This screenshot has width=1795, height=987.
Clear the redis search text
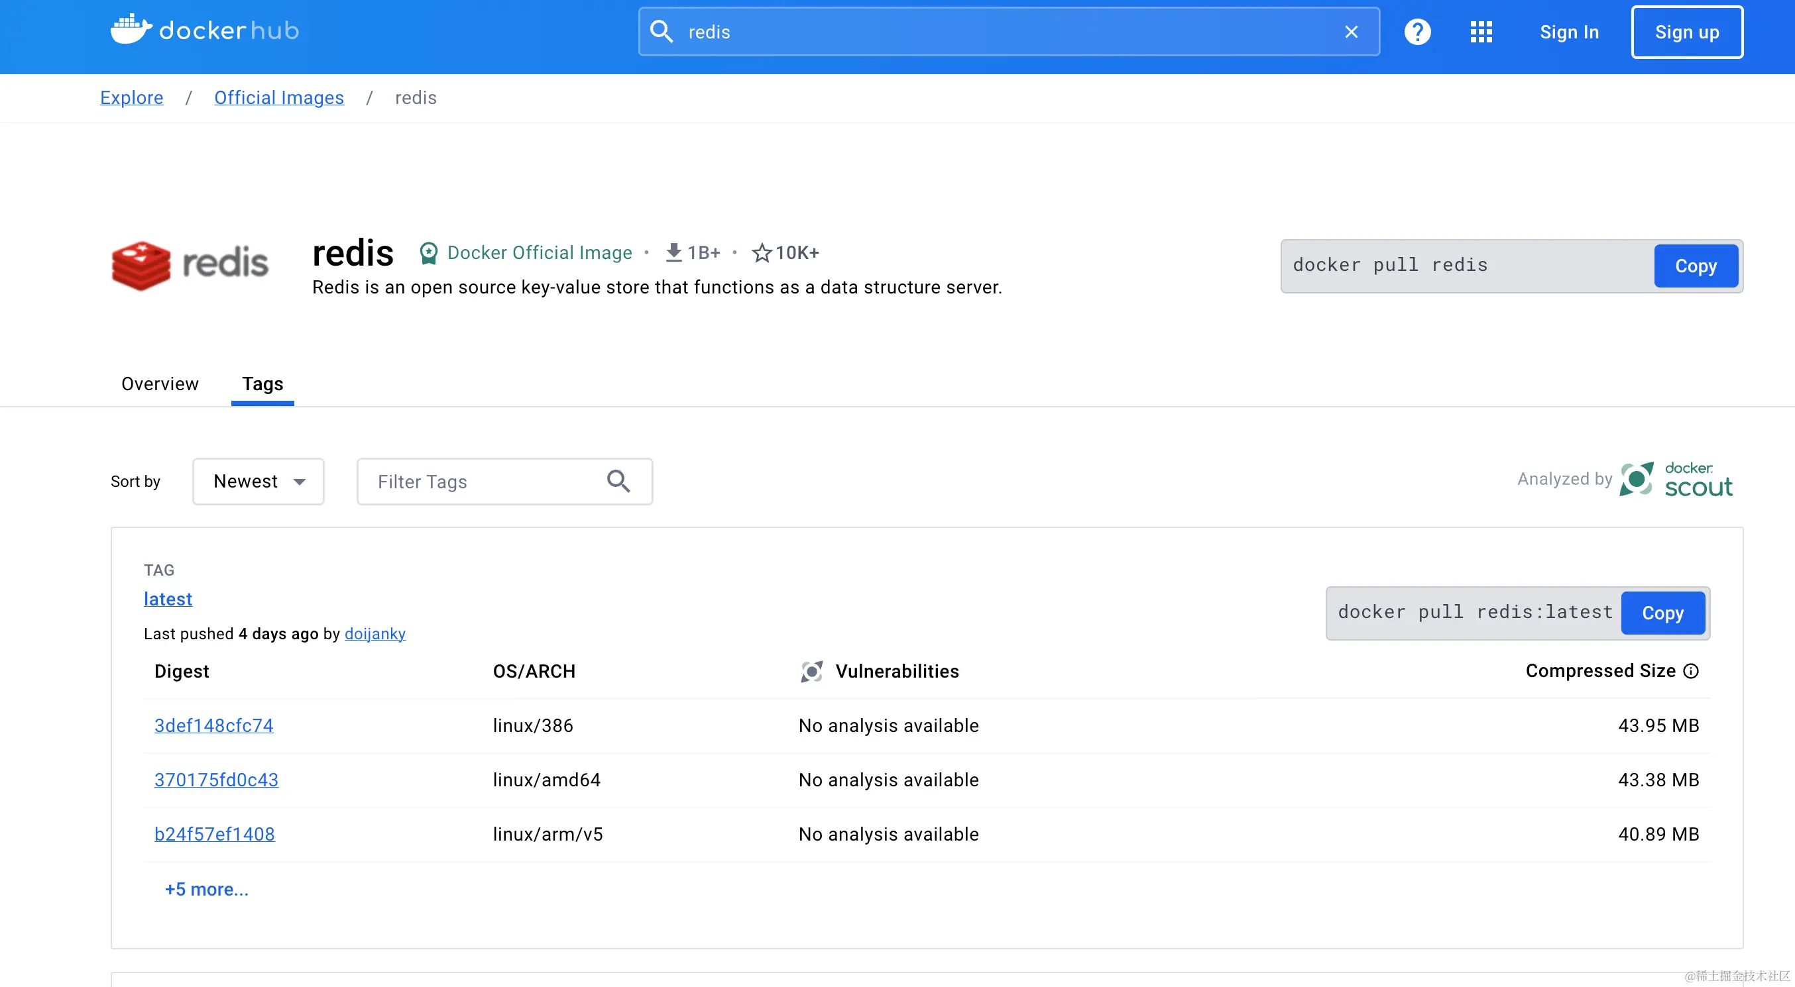pos(1351,31)
